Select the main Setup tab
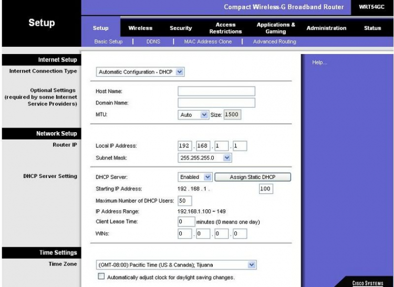 pyautogui.click(x=100, y=28)
